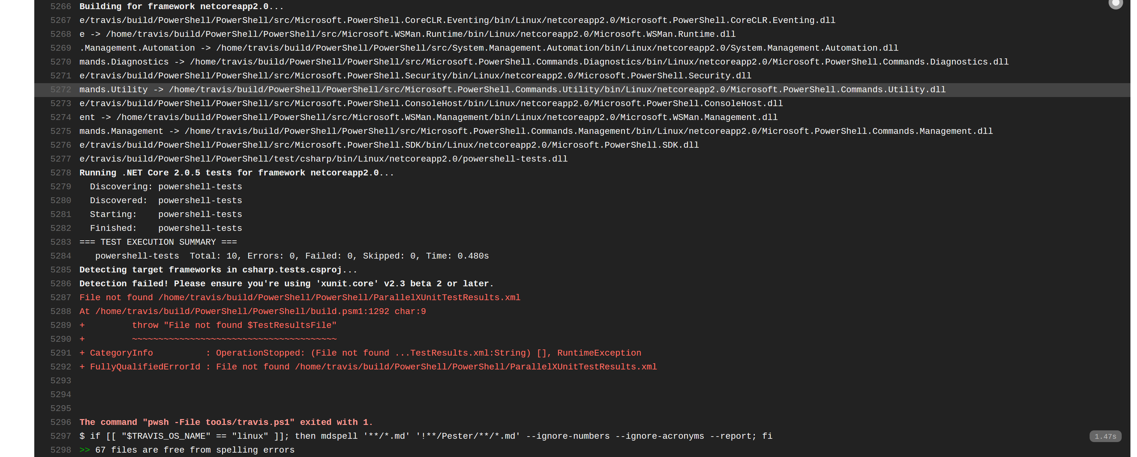Click line number 5278 beside Running .NET Core

(61, 173)
